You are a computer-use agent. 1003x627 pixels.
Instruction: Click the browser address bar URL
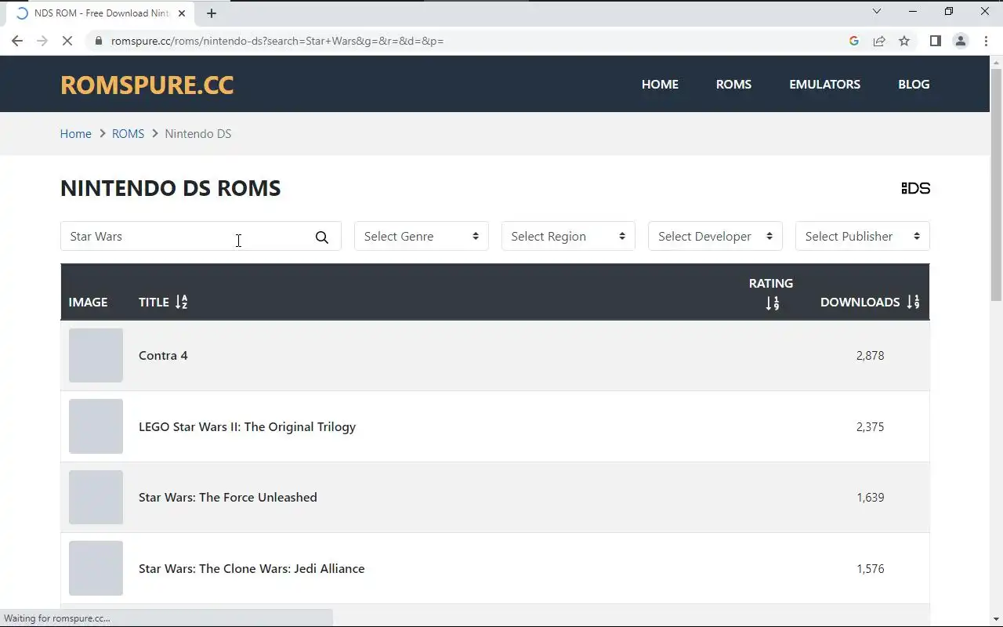[277, 41]
